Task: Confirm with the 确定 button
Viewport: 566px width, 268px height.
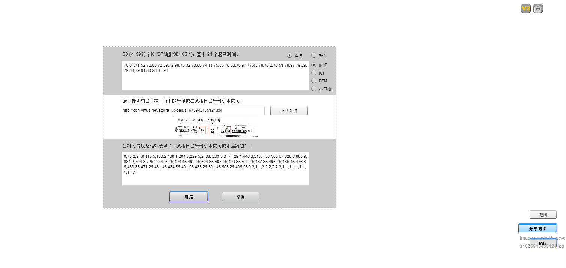Action: pyautogui.click(x=188, y=197)
